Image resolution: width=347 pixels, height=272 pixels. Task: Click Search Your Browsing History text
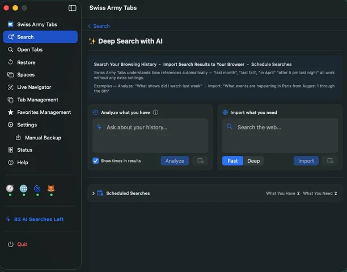point(125,65)
